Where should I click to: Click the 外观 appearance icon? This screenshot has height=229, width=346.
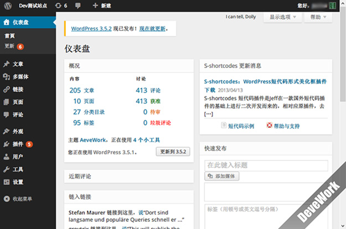tap(7, 131)
